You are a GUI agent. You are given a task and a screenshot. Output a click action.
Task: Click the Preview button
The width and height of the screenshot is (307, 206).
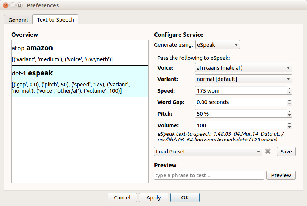click(281, 175)
